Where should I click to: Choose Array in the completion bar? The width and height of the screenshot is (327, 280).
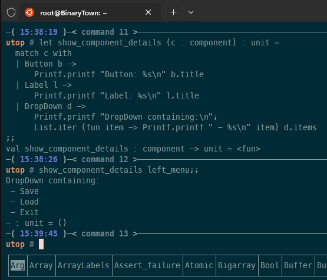pyautogui.click(x=41, y=265)
